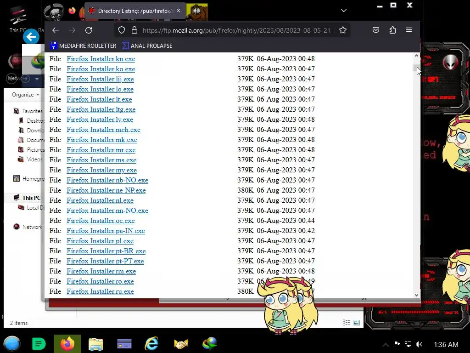Click the skull icon beside Firefox tab
The width and height of the screenshot is (470, 353).
tap(53, 11)
